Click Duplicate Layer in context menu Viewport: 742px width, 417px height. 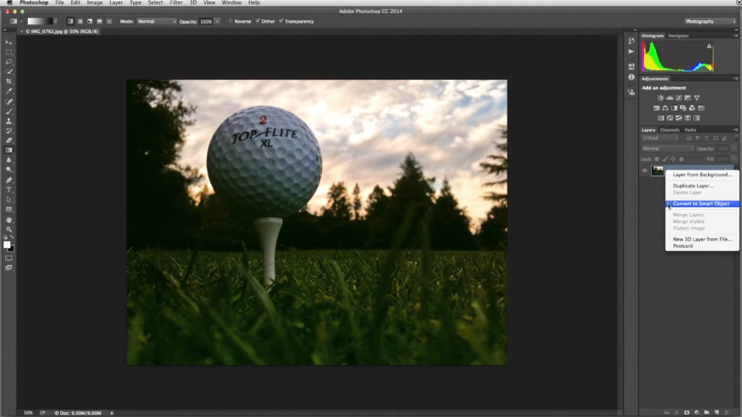[x=693, y=186]
